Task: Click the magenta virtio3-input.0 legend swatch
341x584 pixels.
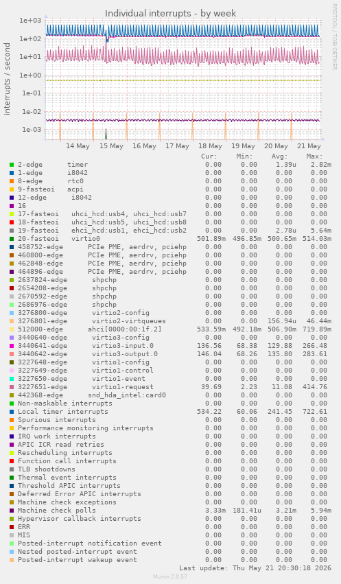Action: click(12, 346)
